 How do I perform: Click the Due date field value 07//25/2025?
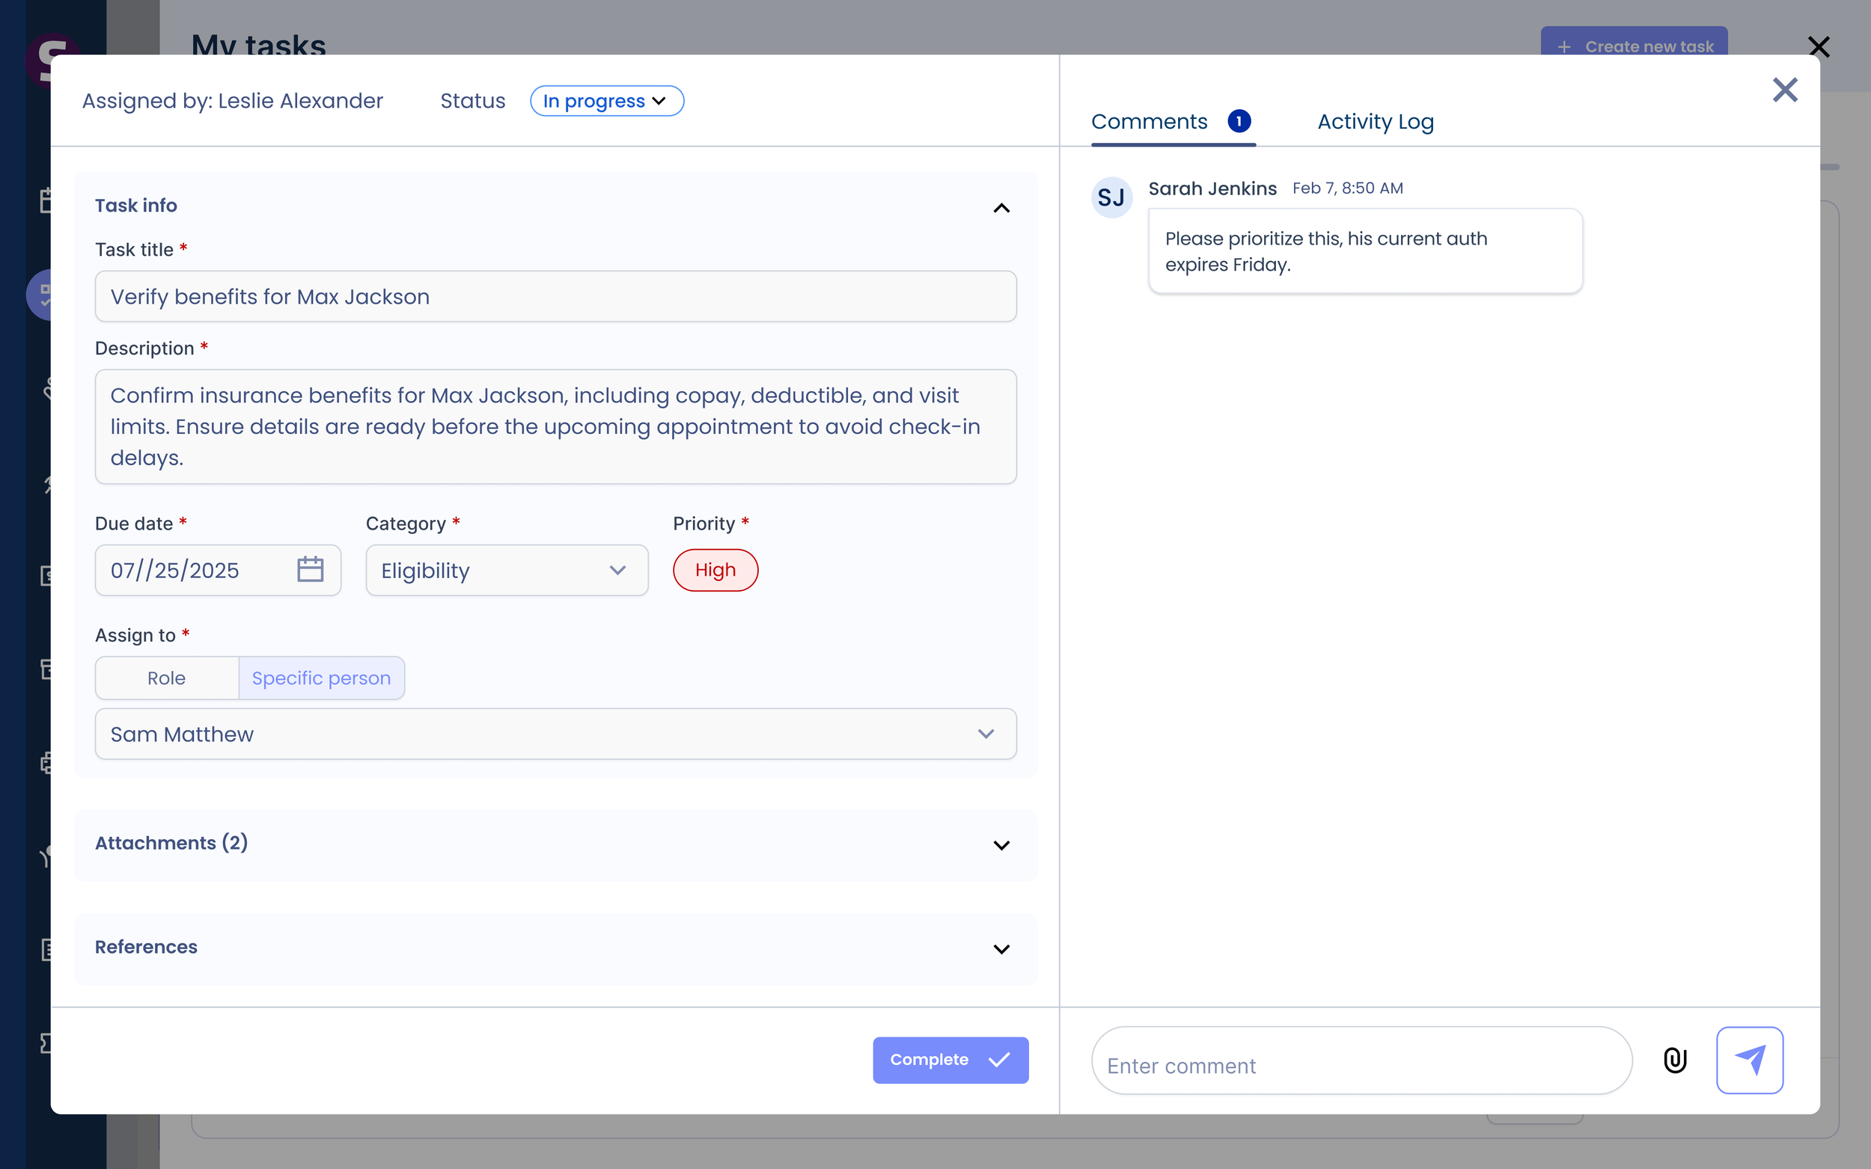(x=175, y=571)
